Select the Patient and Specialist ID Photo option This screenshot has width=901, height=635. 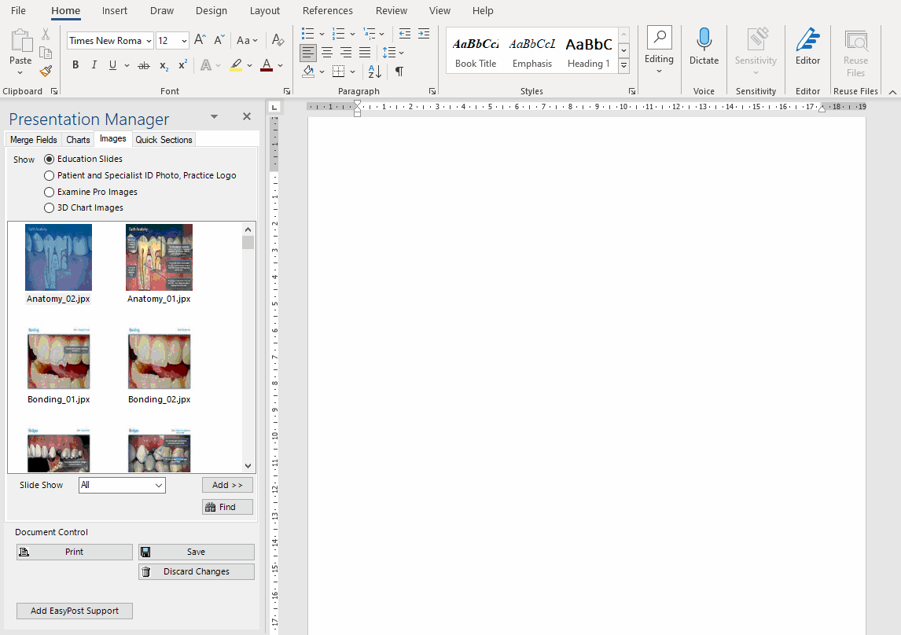(x=50, y=175)
